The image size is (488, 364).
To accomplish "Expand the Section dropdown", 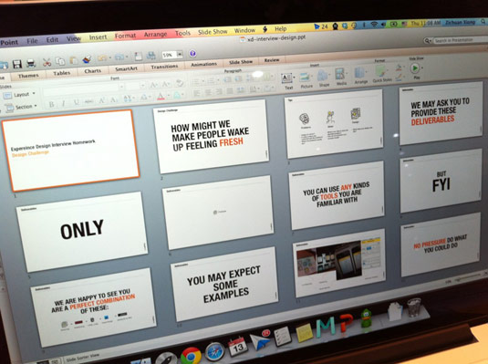I will [x=21, y=107].
